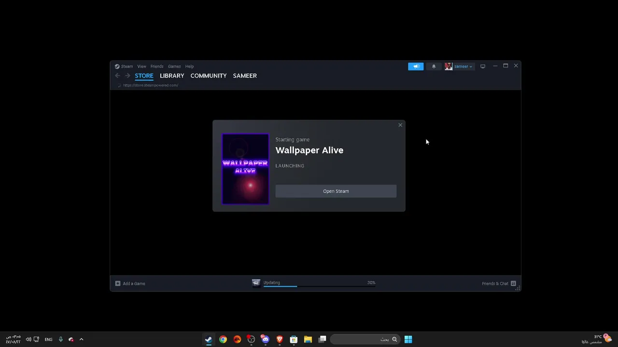Switch to the COMMUNITY tab
This screenshot has width=618, height=347.
pos(208,76)
